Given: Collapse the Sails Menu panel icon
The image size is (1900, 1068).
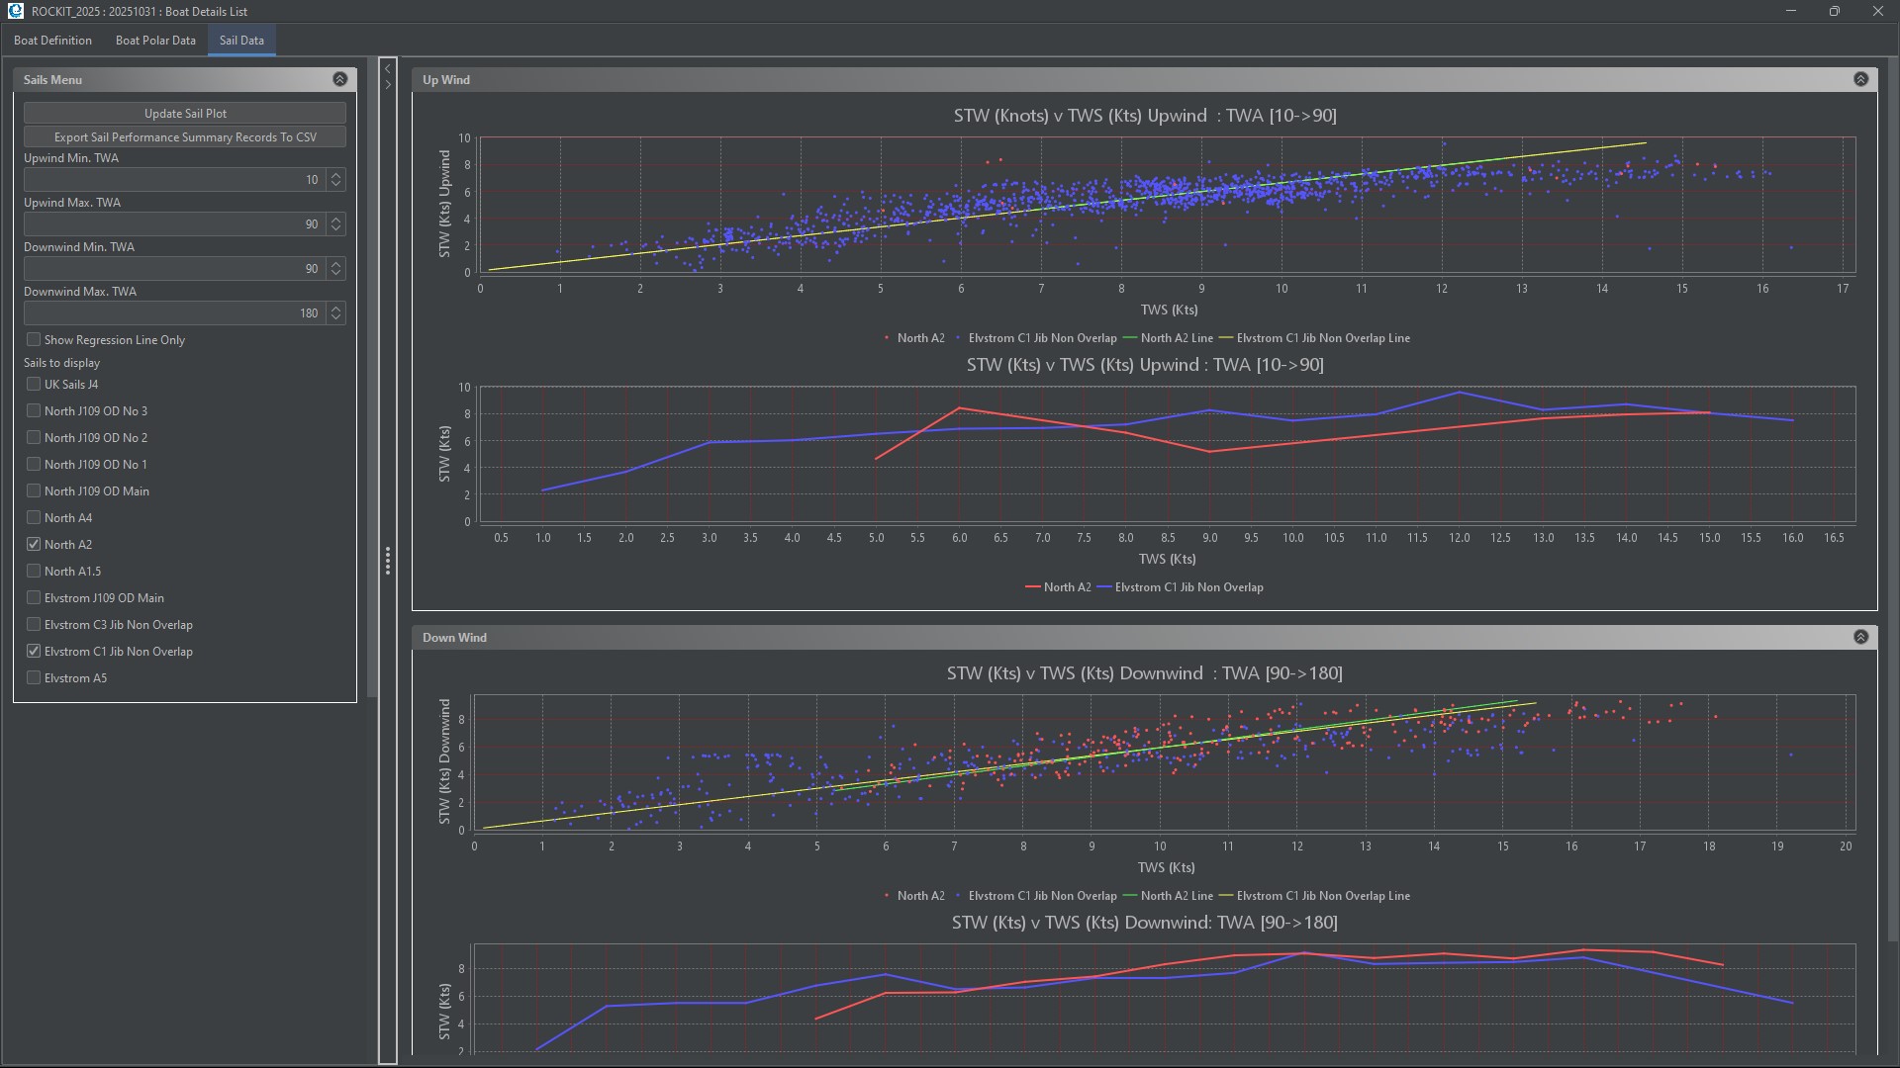Looking at the screenshot, I should [339, 79].
